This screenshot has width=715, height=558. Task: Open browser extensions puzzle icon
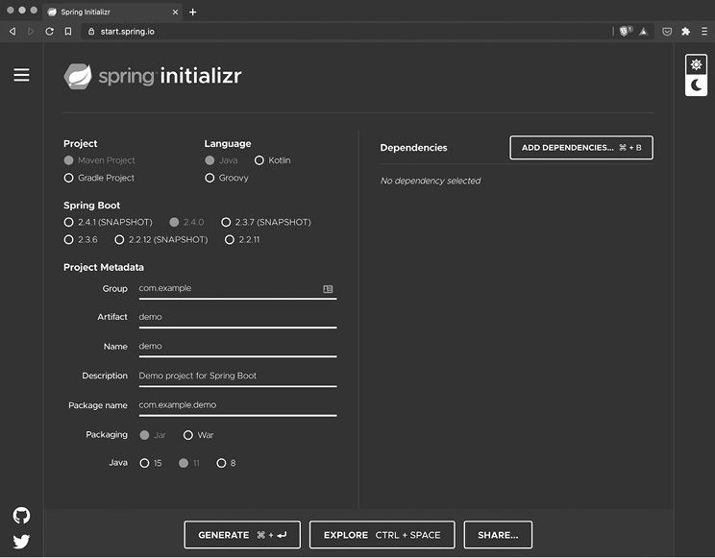click(685, 31)
